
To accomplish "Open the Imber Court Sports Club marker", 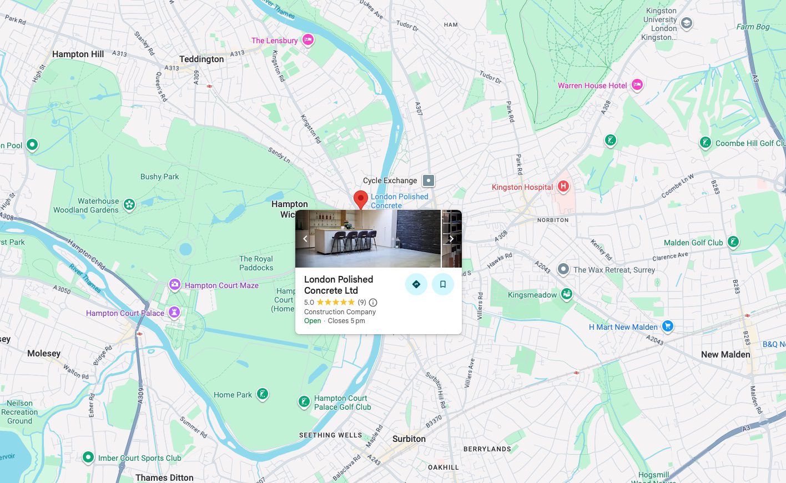I will click(88, 457).
